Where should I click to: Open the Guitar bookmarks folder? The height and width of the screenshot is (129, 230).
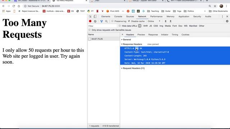(x=166, y=11)
